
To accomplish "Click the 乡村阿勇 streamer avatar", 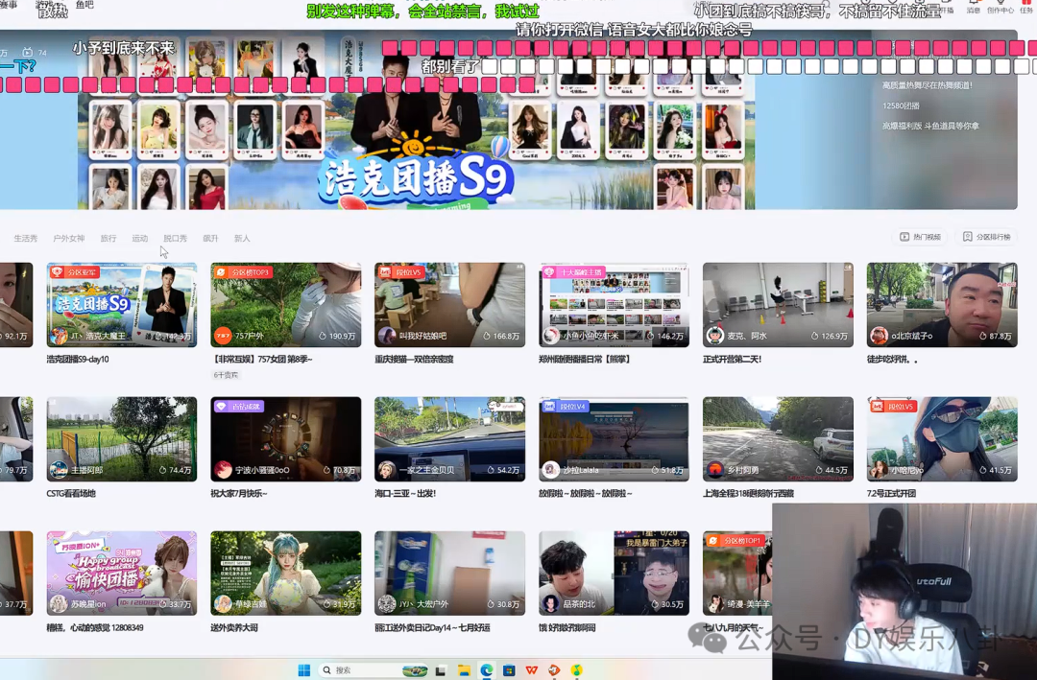I will (x=715, y=470).
